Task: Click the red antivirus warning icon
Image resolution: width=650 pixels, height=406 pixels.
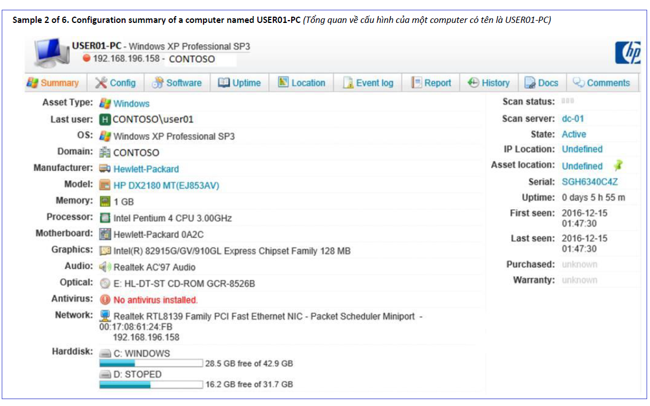Action: (105, 300)
